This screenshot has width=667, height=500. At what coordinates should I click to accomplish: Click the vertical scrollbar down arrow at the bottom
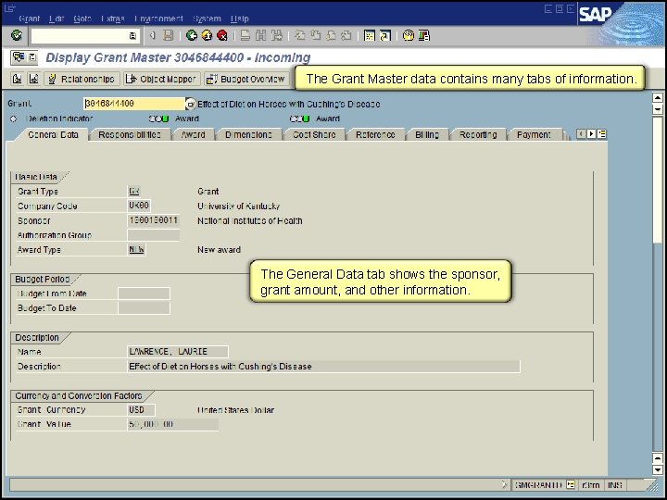coord(658,469)
